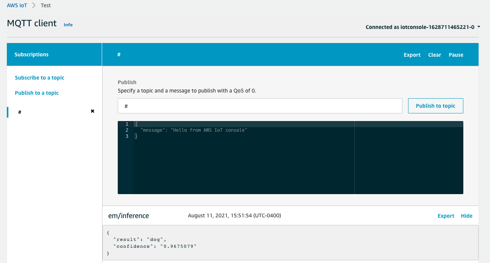The height and width of the screenshot is (263, 490).
Task: Export the em/inference message
Action: [446, 216]
